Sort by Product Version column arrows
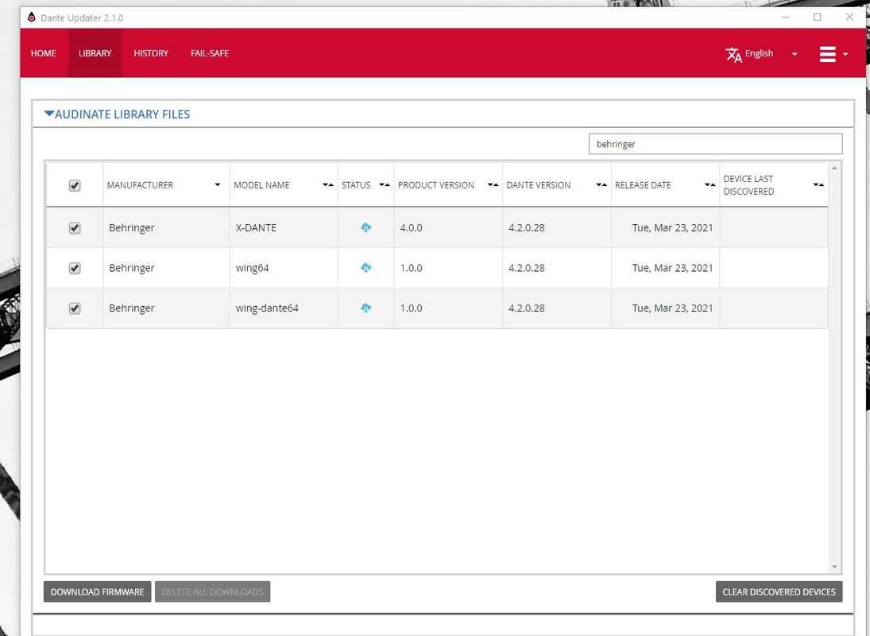Screen dimensions: 870x636 coord(493,184)
